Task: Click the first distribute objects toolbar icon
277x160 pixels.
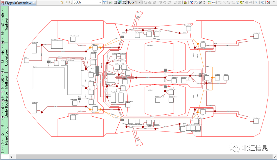Action: point(160,2)
